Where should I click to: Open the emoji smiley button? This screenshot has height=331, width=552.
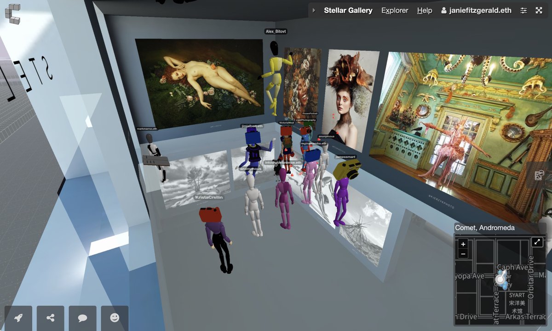click(x=115, y=318)
